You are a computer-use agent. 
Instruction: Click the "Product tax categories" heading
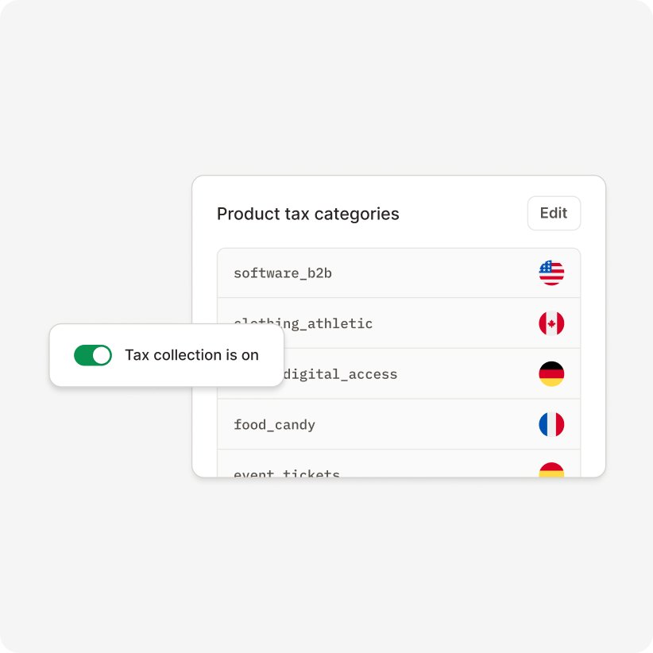307,214
